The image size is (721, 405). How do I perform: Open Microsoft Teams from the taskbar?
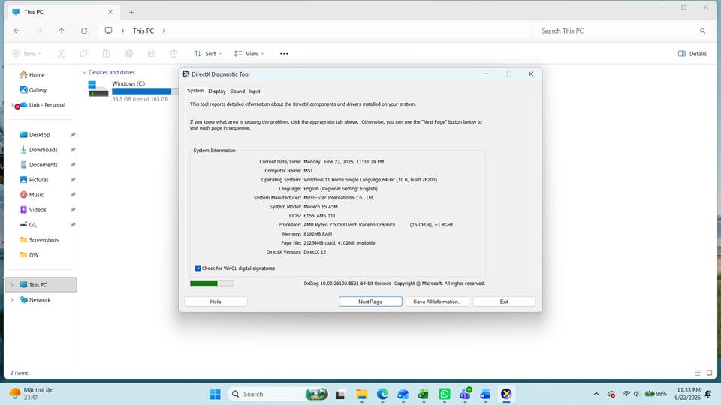(465, 394)
